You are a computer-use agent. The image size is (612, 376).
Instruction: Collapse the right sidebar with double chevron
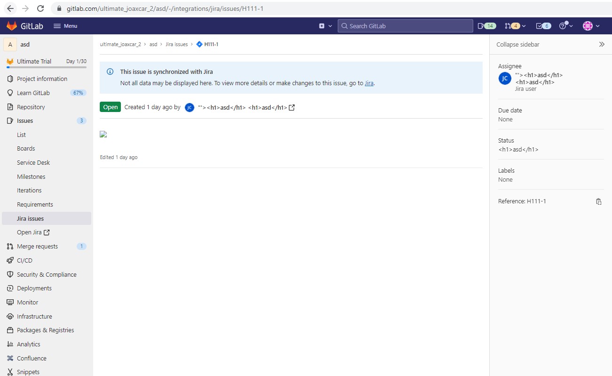tap(602, 44)
